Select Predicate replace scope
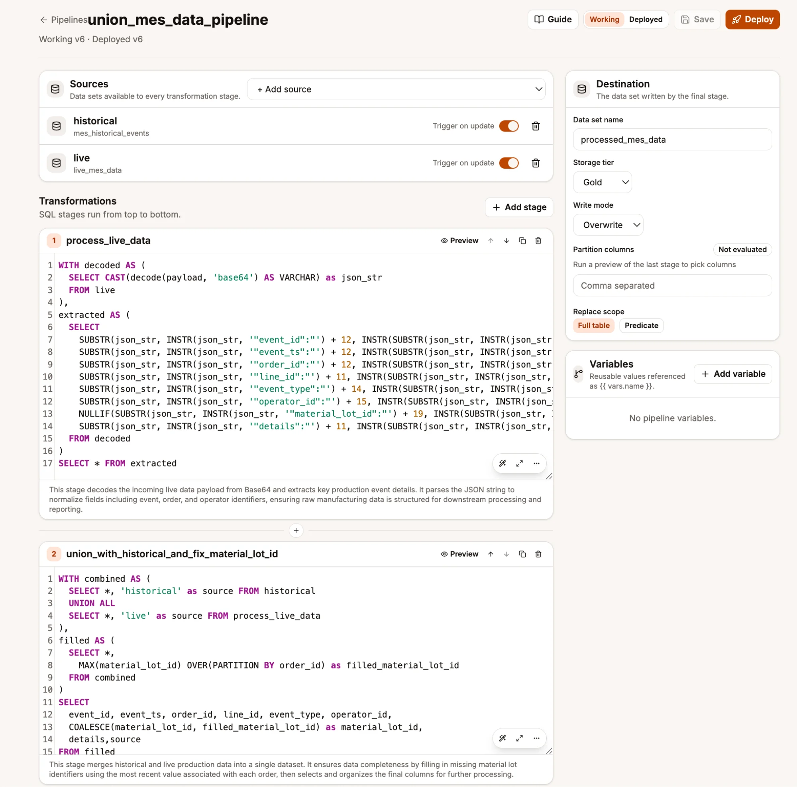 point(642,326)
